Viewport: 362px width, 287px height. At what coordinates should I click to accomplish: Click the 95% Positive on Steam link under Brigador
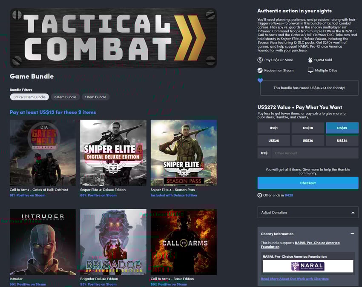(98, 284)
